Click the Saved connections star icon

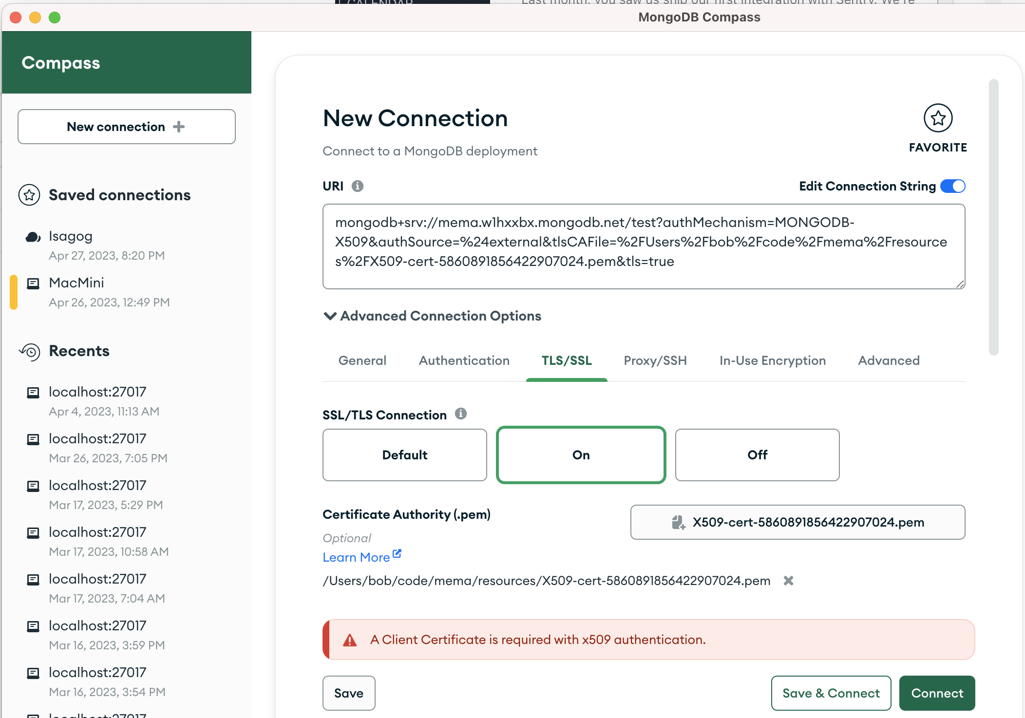pyautogui.click(x=29, y=195)
